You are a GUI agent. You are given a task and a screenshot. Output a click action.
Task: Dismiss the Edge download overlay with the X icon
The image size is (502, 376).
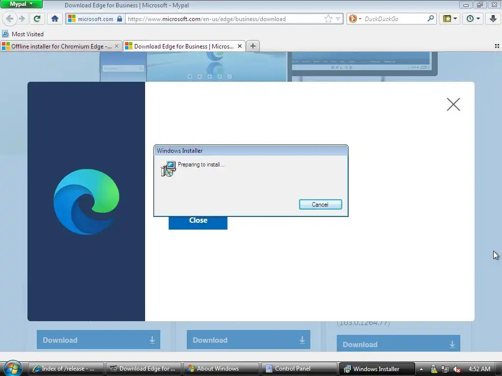coord(453,104)
